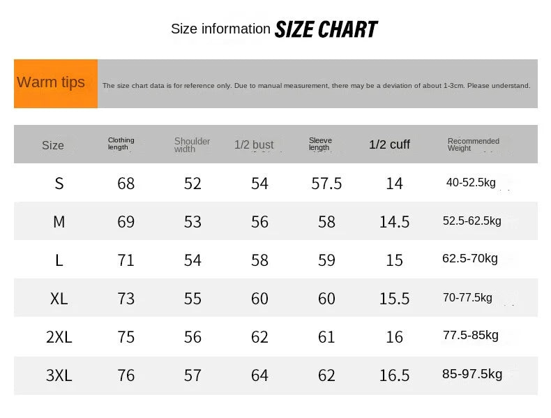Select the 3XL size row label

[x=59, y=375]
